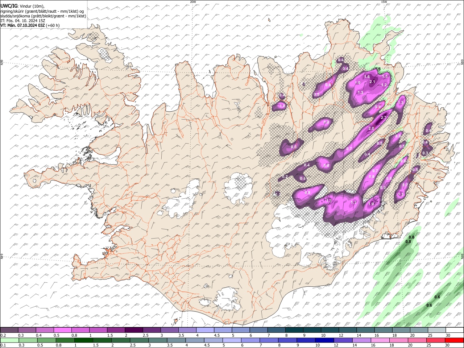Click the 'slydda/snjókoma' legend description line

[x=43, y=16]
